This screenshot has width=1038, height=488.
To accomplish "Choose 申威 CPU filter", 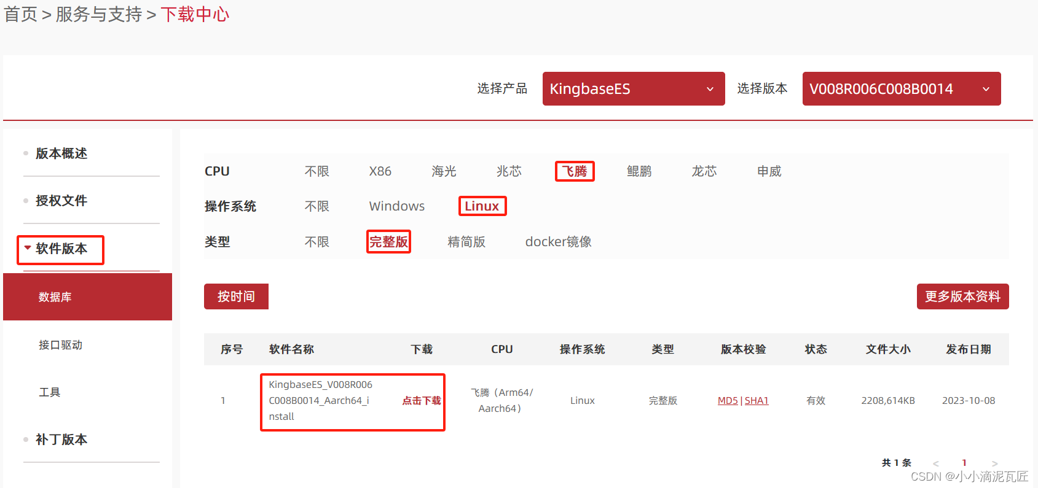I will [x=769, y=171].
